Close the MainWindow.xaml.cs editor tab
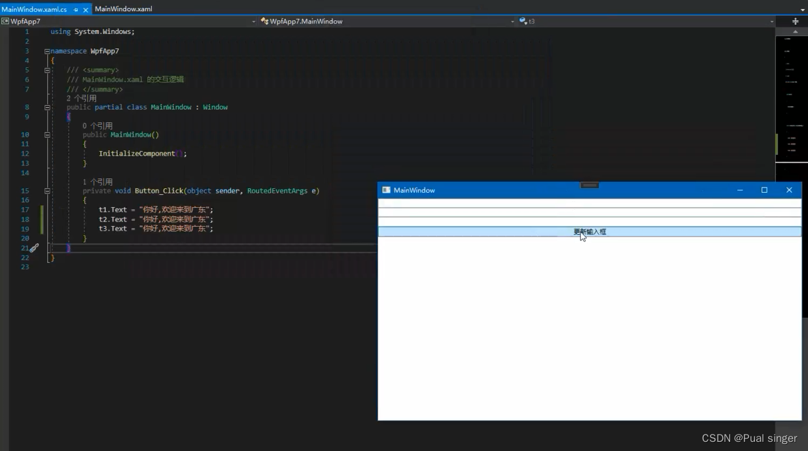This screenshot has width=808, height=451. tap(84, 10)
